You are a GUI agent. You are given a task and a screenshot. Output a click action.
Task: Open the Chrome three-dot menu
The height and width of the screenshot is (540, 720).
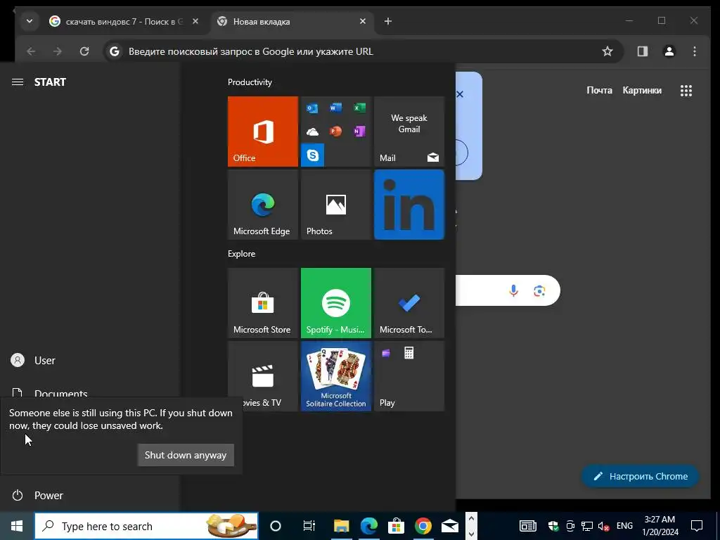tap(695, 51)
